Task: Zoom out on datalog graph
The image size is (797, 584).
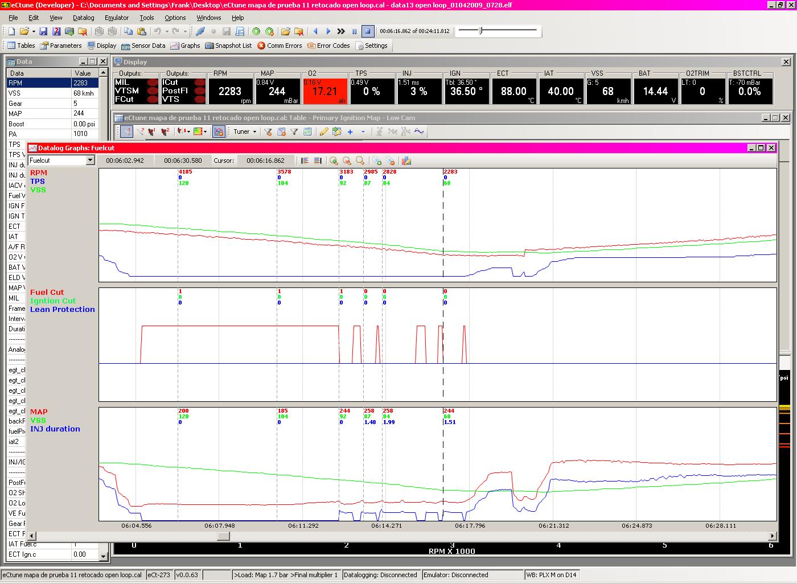Action: (347, 161)
